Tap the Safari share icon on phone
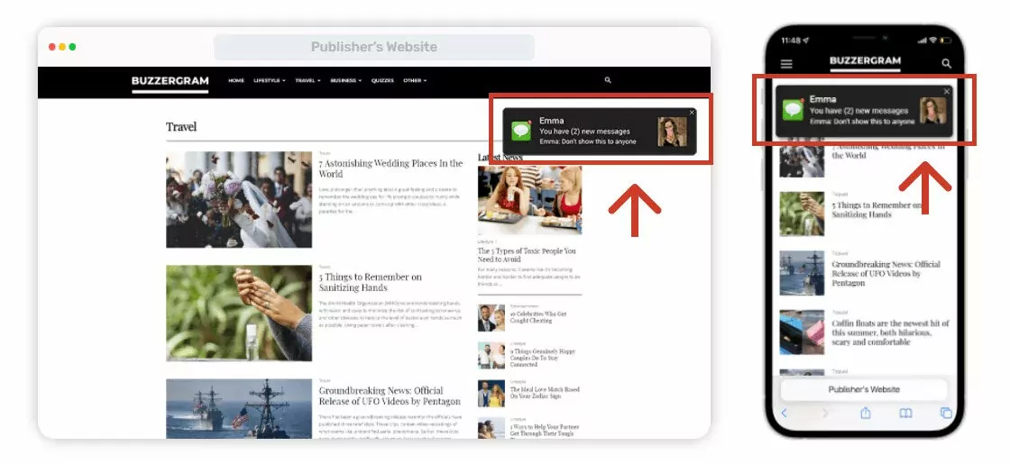1010x464 pixels. pyautogui.click(x=866, y=414)
